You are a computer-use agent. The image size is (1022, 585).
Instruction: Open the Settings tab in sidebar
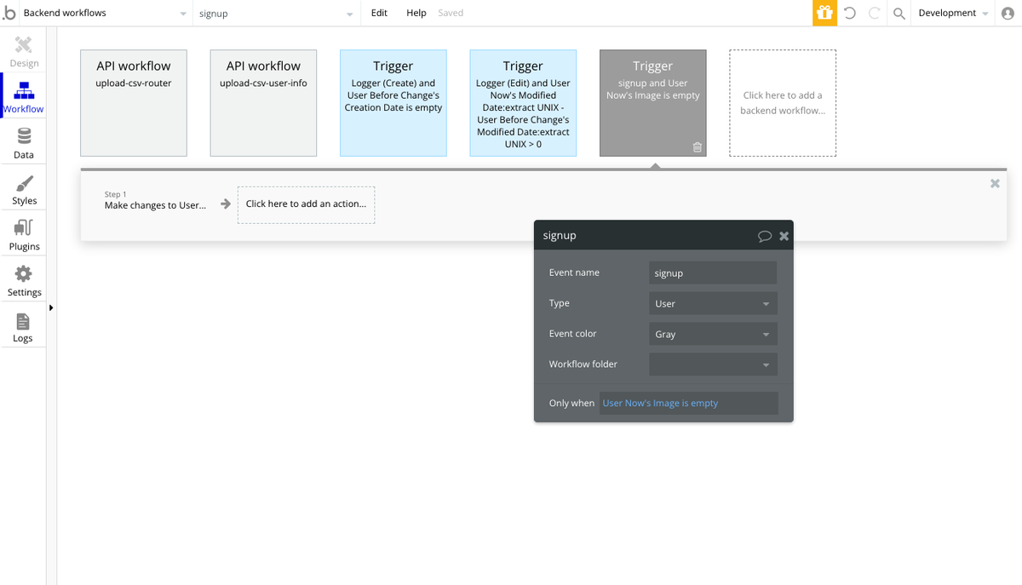click(x=24, y=281)
